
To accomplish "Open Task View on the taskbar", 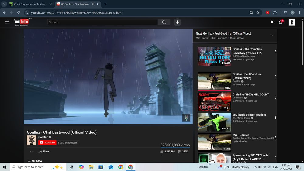I will point(71,167).
